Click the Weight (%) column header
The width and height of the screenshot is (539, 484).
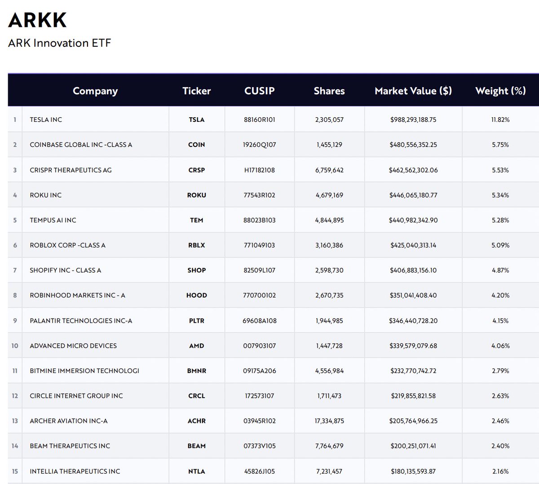click(500, 91)
